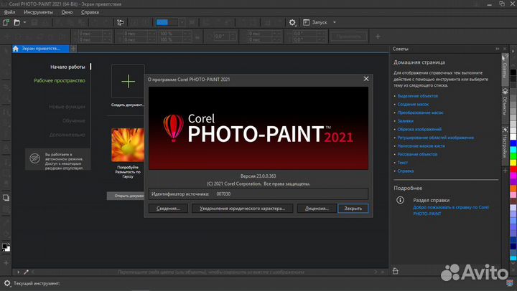Screen dimensions: 517x291
Task: Click the info icon beside Раздел справки
Action: pyautogui.click(x=400, y=200)
